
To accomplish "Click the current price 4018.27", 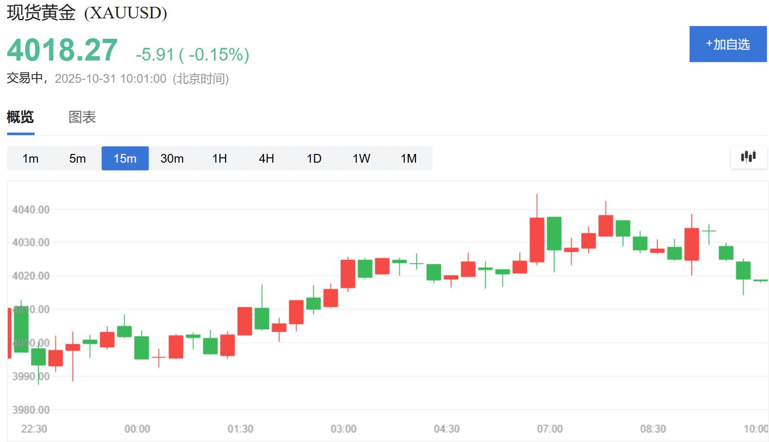I will pos(62,50).
